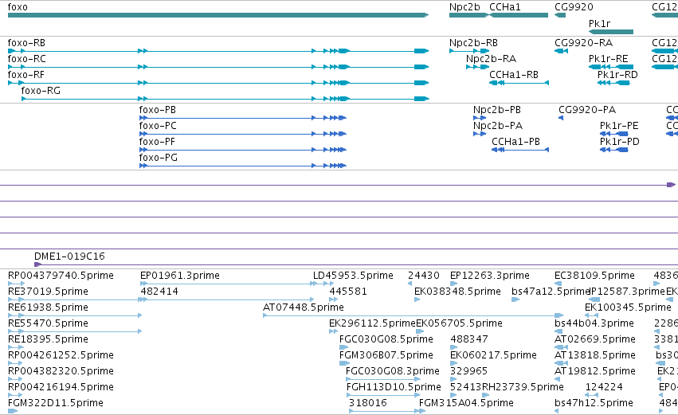Select the CG9920-RA transcript label
This screenshot has height=415, width=678.
click(x=584, y=43)
